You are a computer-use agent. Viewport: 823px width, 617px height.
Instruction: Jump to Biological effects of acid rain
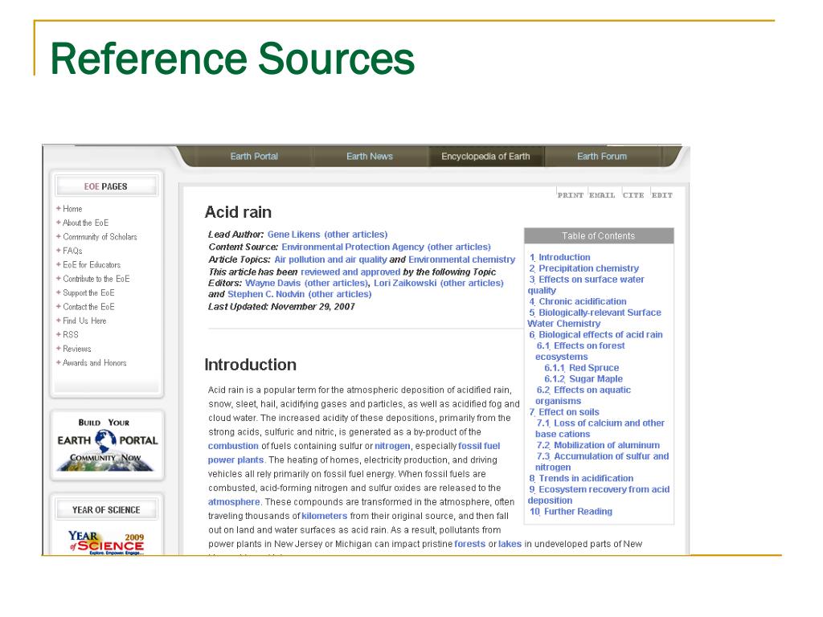coord(596,335)
